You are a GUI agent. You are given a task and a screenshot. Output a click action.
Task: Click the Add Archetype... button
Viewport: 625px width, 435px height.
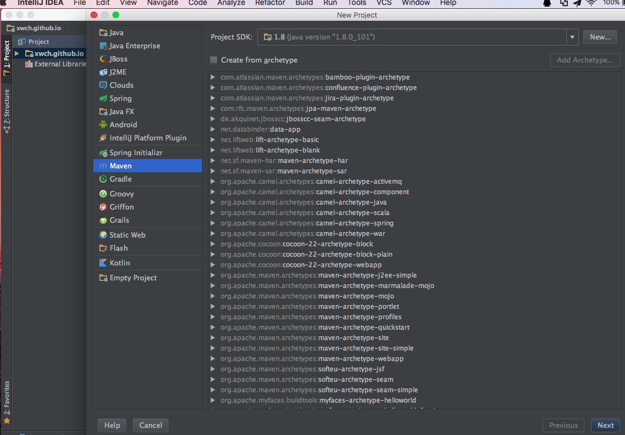click(x=585, y=60)
